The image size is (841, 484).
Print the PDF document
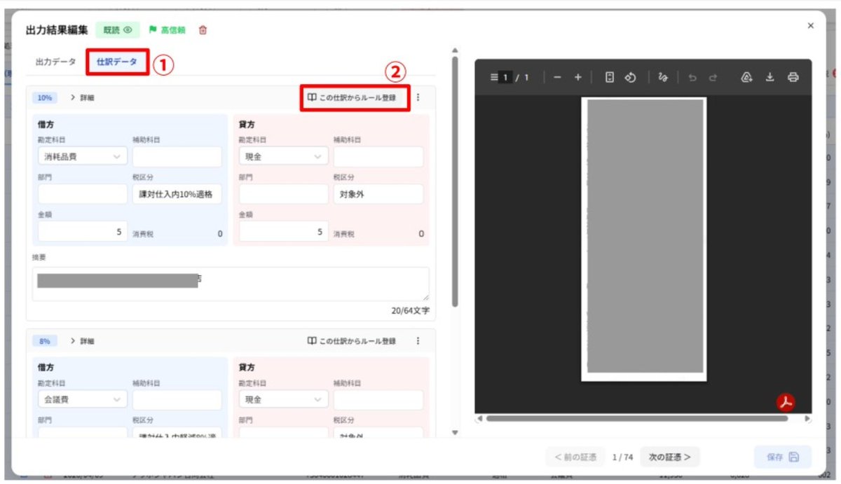(x=793, y=78)
